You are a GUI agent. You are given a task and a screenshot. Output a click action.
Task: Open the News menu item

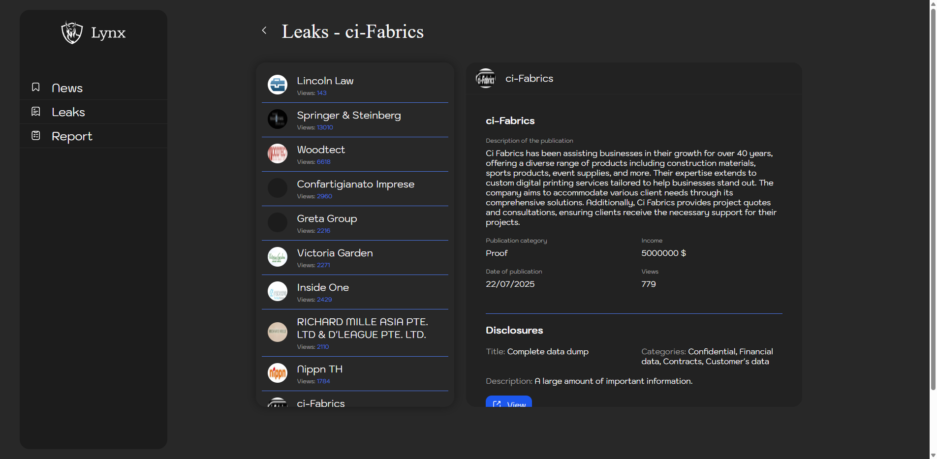click(67, 88)
